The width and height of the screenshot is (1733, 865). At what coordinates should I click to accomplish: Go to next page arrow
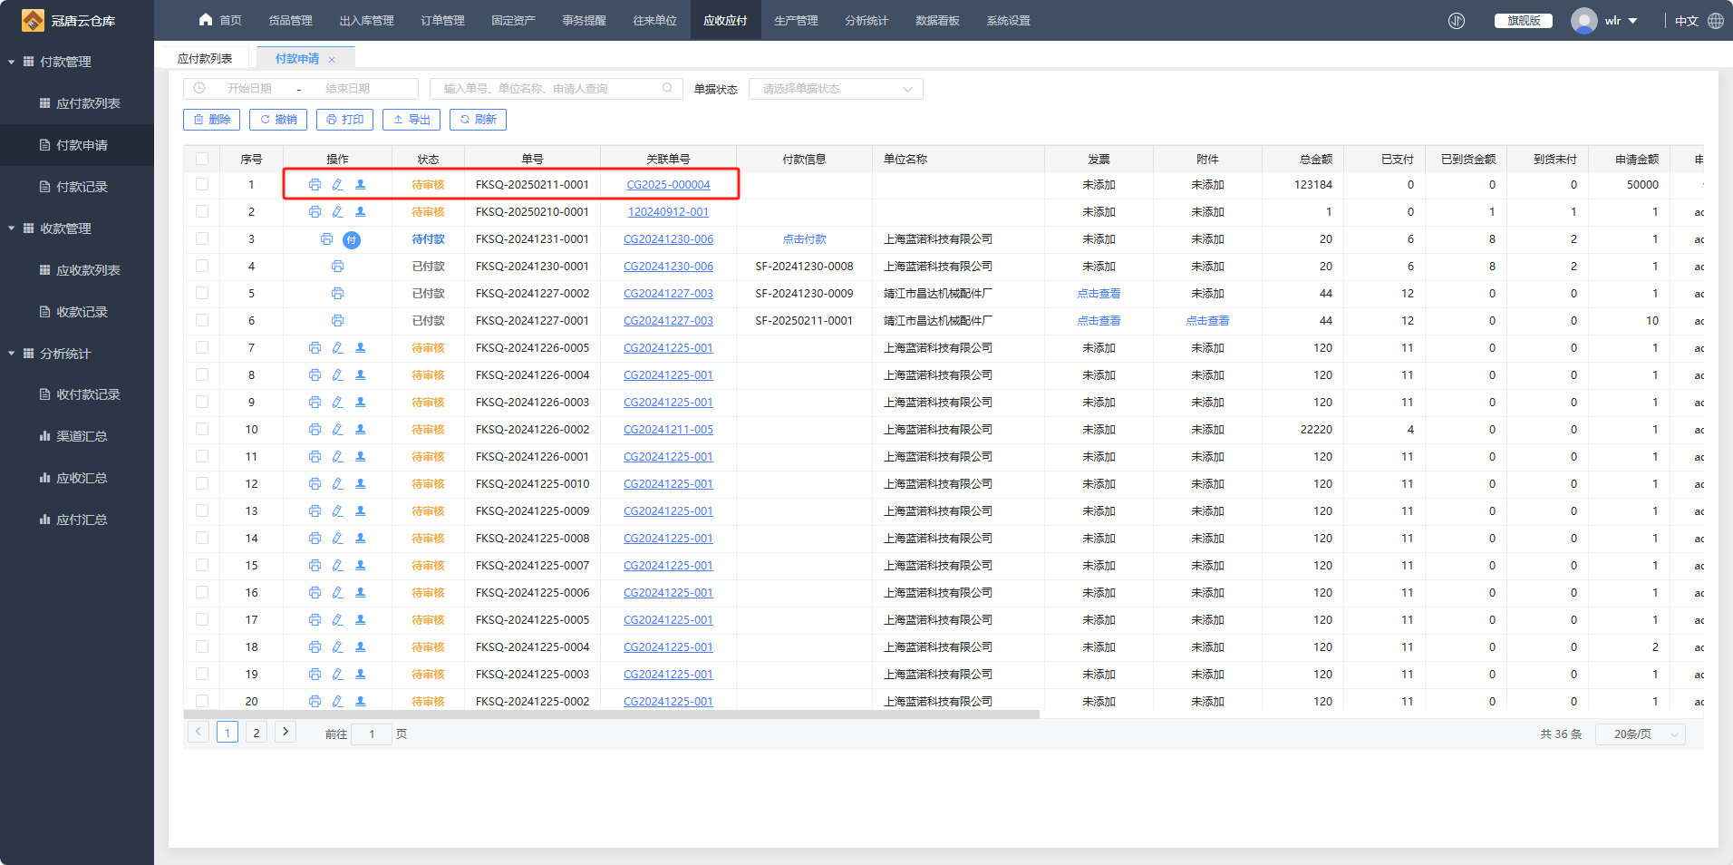[286, 732]
